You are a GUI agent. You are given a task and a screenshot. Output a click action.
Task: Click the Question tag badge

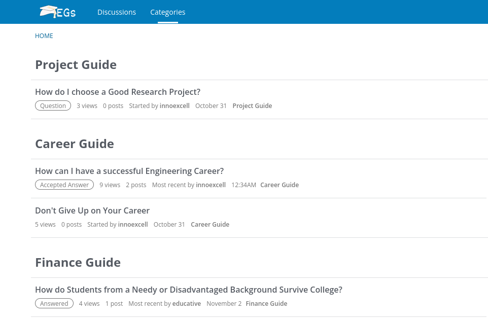tap(53, 105)
